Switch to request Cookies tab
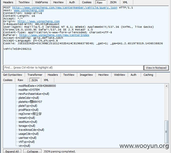The image size is (171, 153). 87,2
